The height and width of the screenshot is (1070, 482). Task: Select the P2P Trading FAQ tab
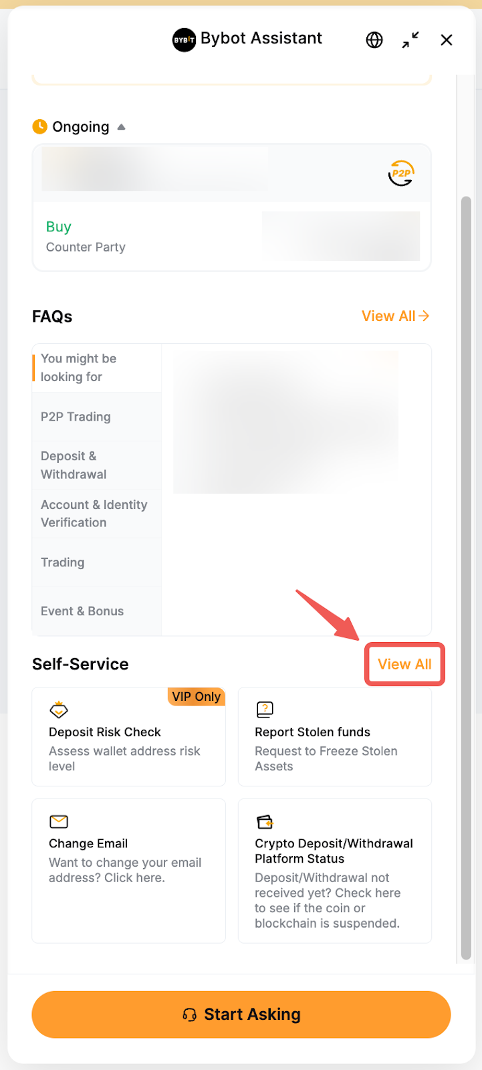coord(76,417)
